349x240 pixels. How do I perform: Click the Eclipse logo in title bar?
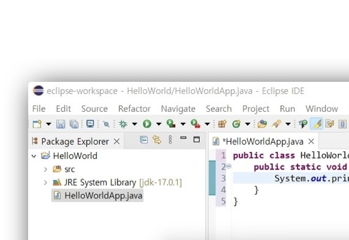(x=39, y=90)
